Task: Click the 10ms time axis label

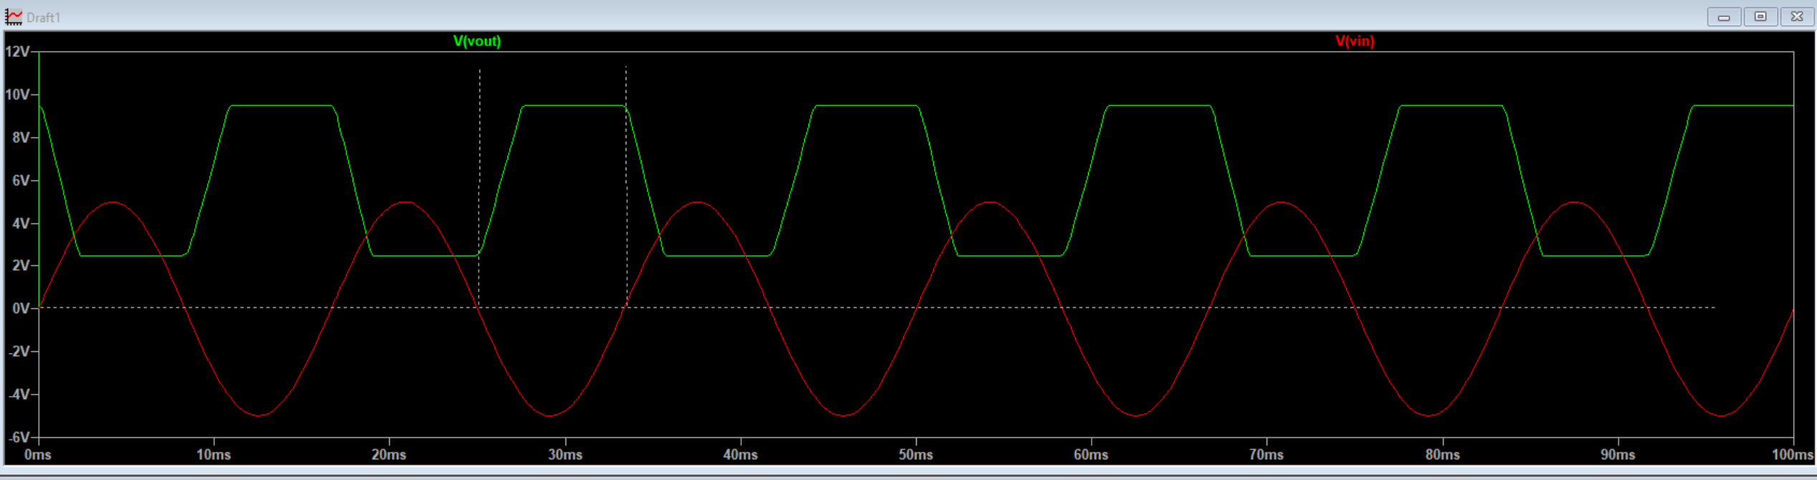Action: [x=214, y=455]
